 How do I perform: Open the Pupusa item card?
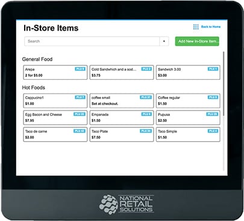click(188, 118)
